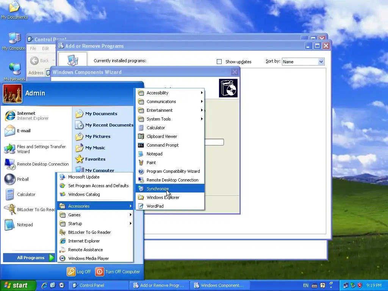
Task: Click the security shield tray icon
Action: tap(360, 285)
